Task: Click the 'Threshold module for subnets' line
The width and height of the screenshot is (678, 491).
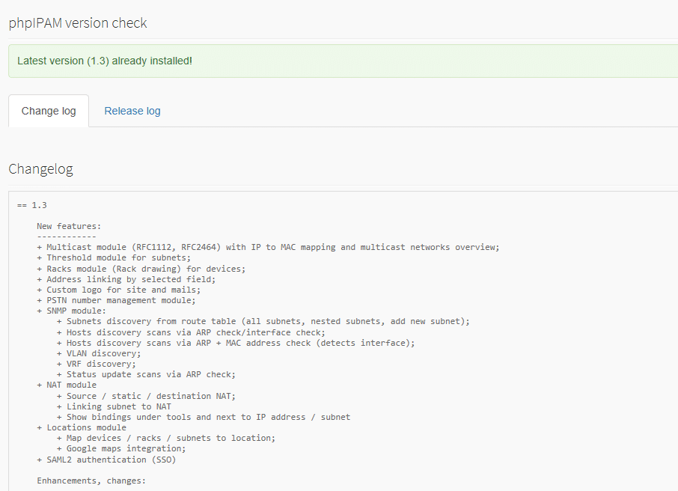Action: point(114,257)
